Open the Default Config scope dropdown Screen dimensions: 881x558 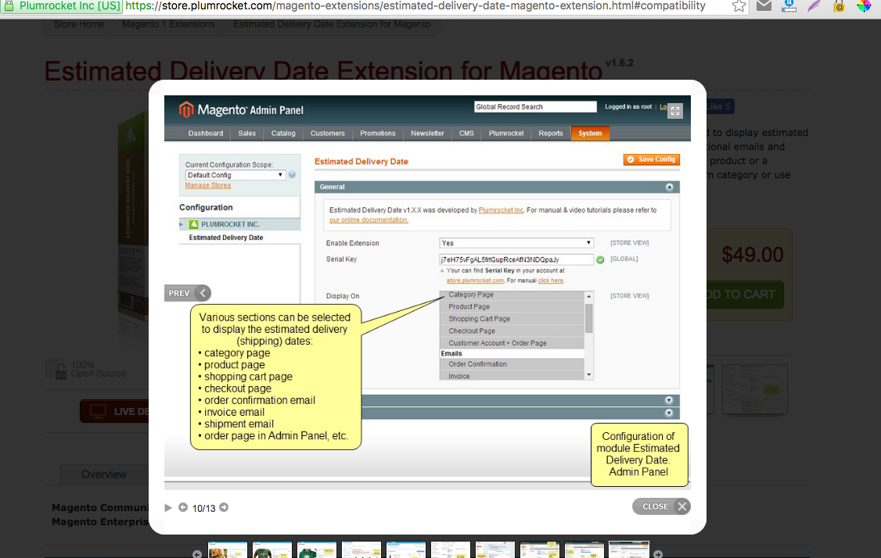pos(235,175)
